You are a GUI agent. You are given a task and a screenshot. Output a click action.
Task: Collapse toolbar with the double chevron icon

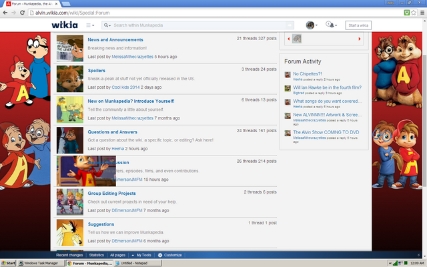click(x=418, y=255)
